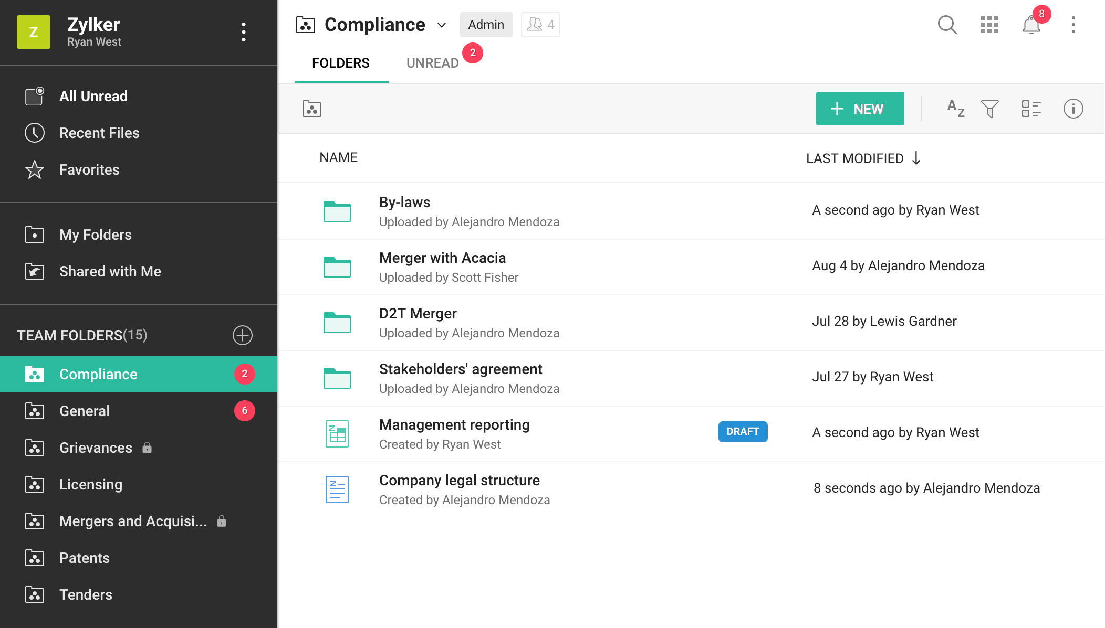The image size is (1105, 628).
Task: Click team folder breadcrumb icon in toolbar
Action: coord(312,109)
